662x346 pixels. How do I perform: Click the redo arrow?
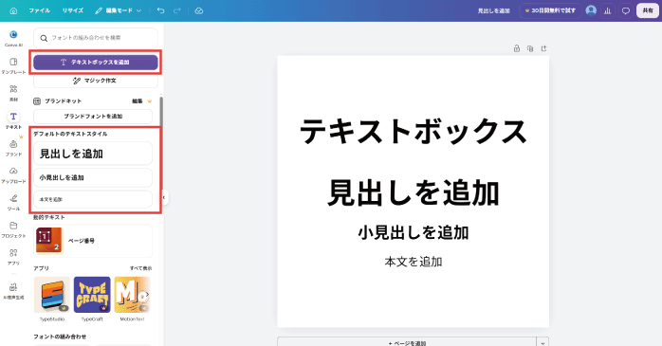click(177, 10)
